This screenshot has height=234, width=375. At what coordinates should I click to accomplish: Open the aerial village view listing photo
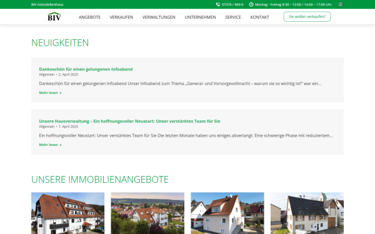(x=147, y=213)
